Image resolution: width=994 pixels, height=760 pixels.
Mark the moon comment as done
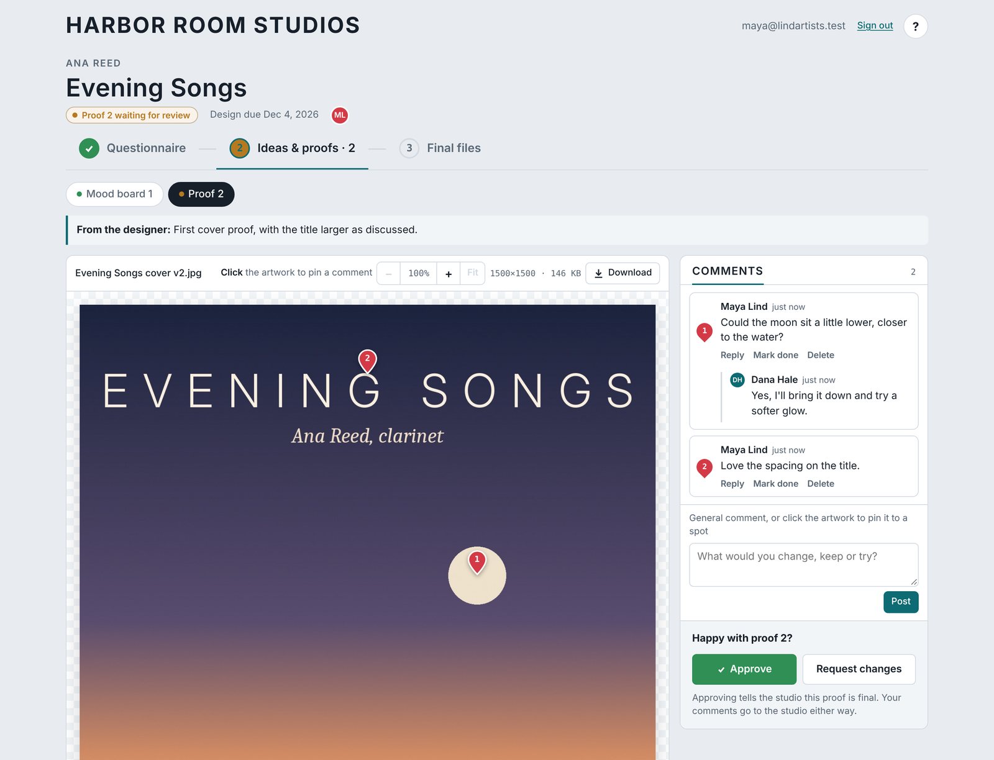[775, 355]
